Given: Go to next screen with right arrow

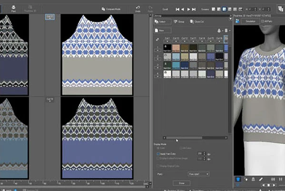Looking at the screenshot, I should pos(189,9).
